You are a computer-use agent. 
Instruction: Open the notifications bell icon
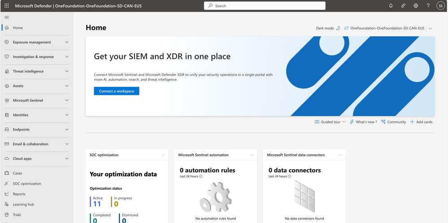[391, 6]
